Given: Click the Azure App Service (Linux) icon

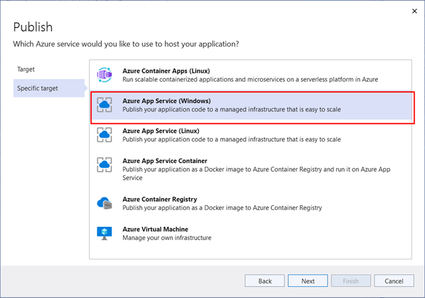Looking at the screenshot, I should point(104,135).
